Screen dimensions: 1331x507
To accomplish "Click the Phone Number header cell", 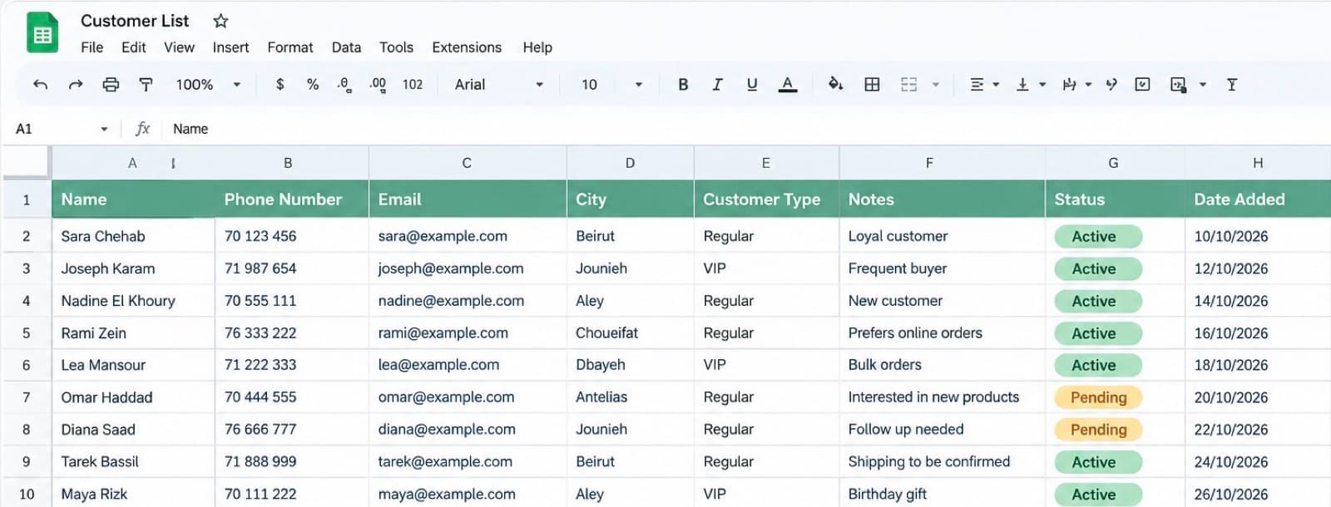I will click(292, 199).
